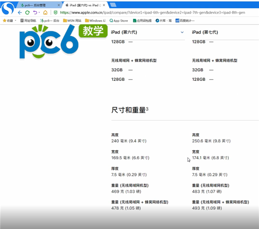Screen dimensions: 259x229
Task: Close the pc6 后台管理 tab
Action: pyautogui.click(x=59, y=5)
